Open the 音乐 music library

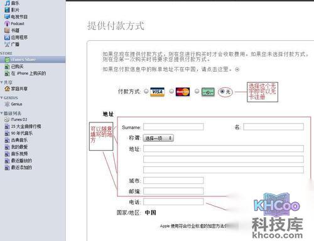12,3
